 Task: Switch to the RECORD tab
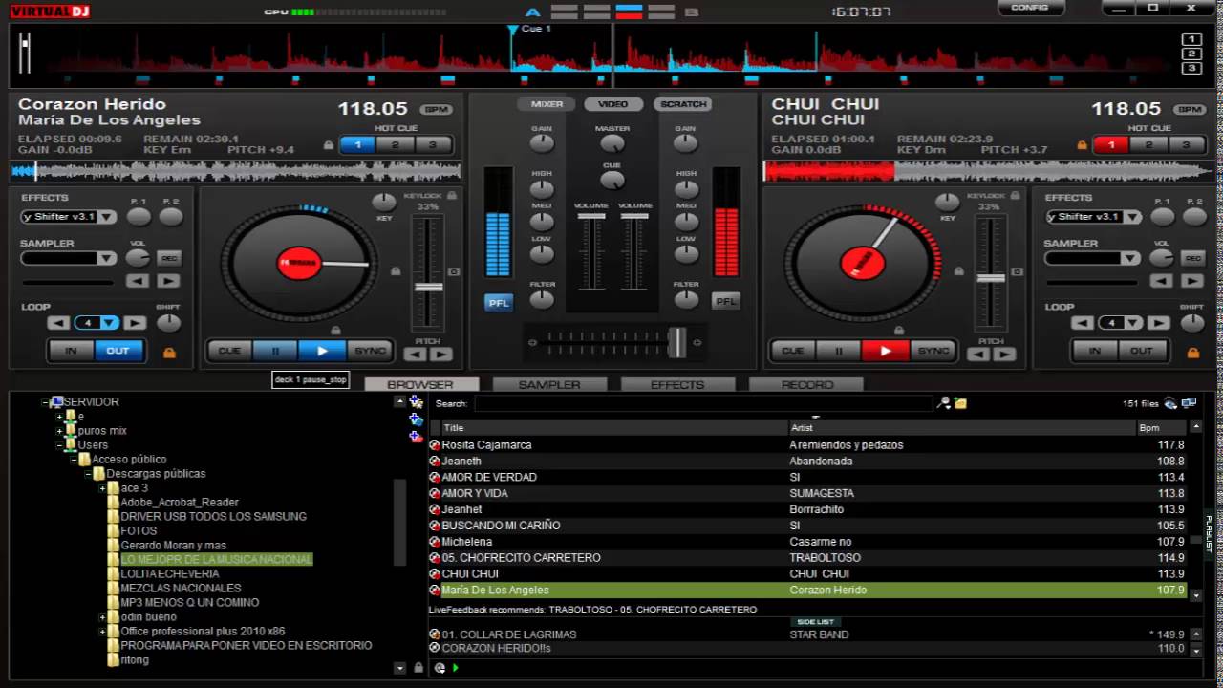(x=806, y=384)
